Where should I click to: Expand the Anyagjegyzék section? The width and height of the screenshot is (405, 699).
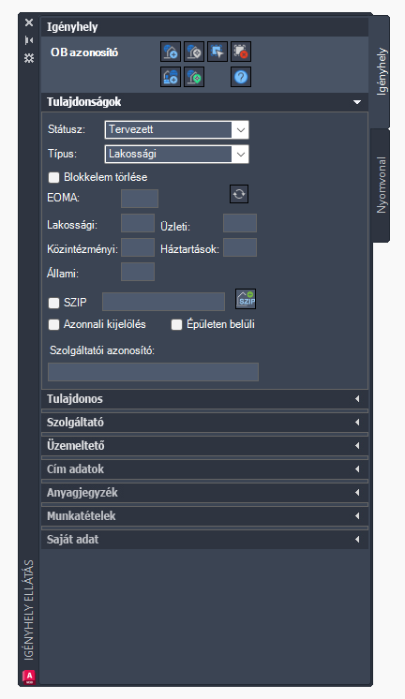point(204,493)
